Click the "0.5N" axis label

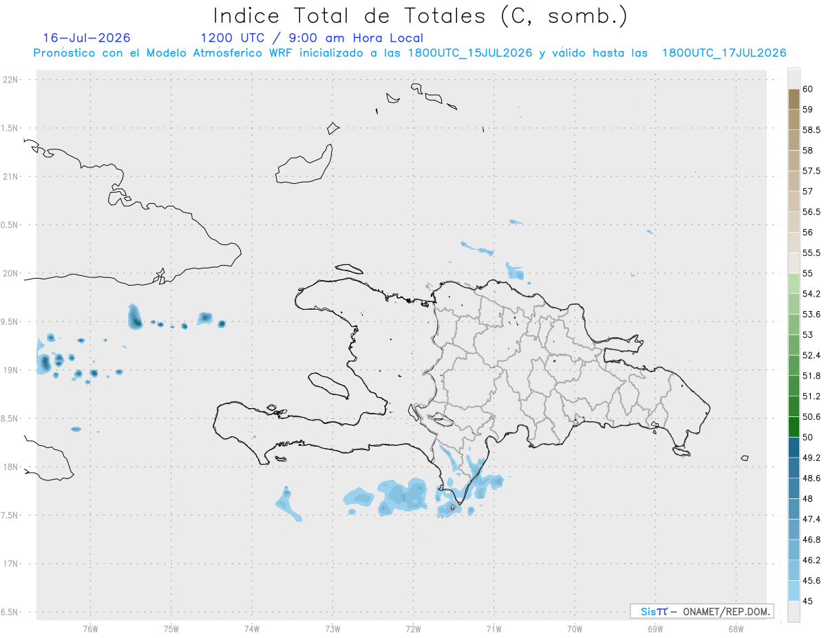10,225
